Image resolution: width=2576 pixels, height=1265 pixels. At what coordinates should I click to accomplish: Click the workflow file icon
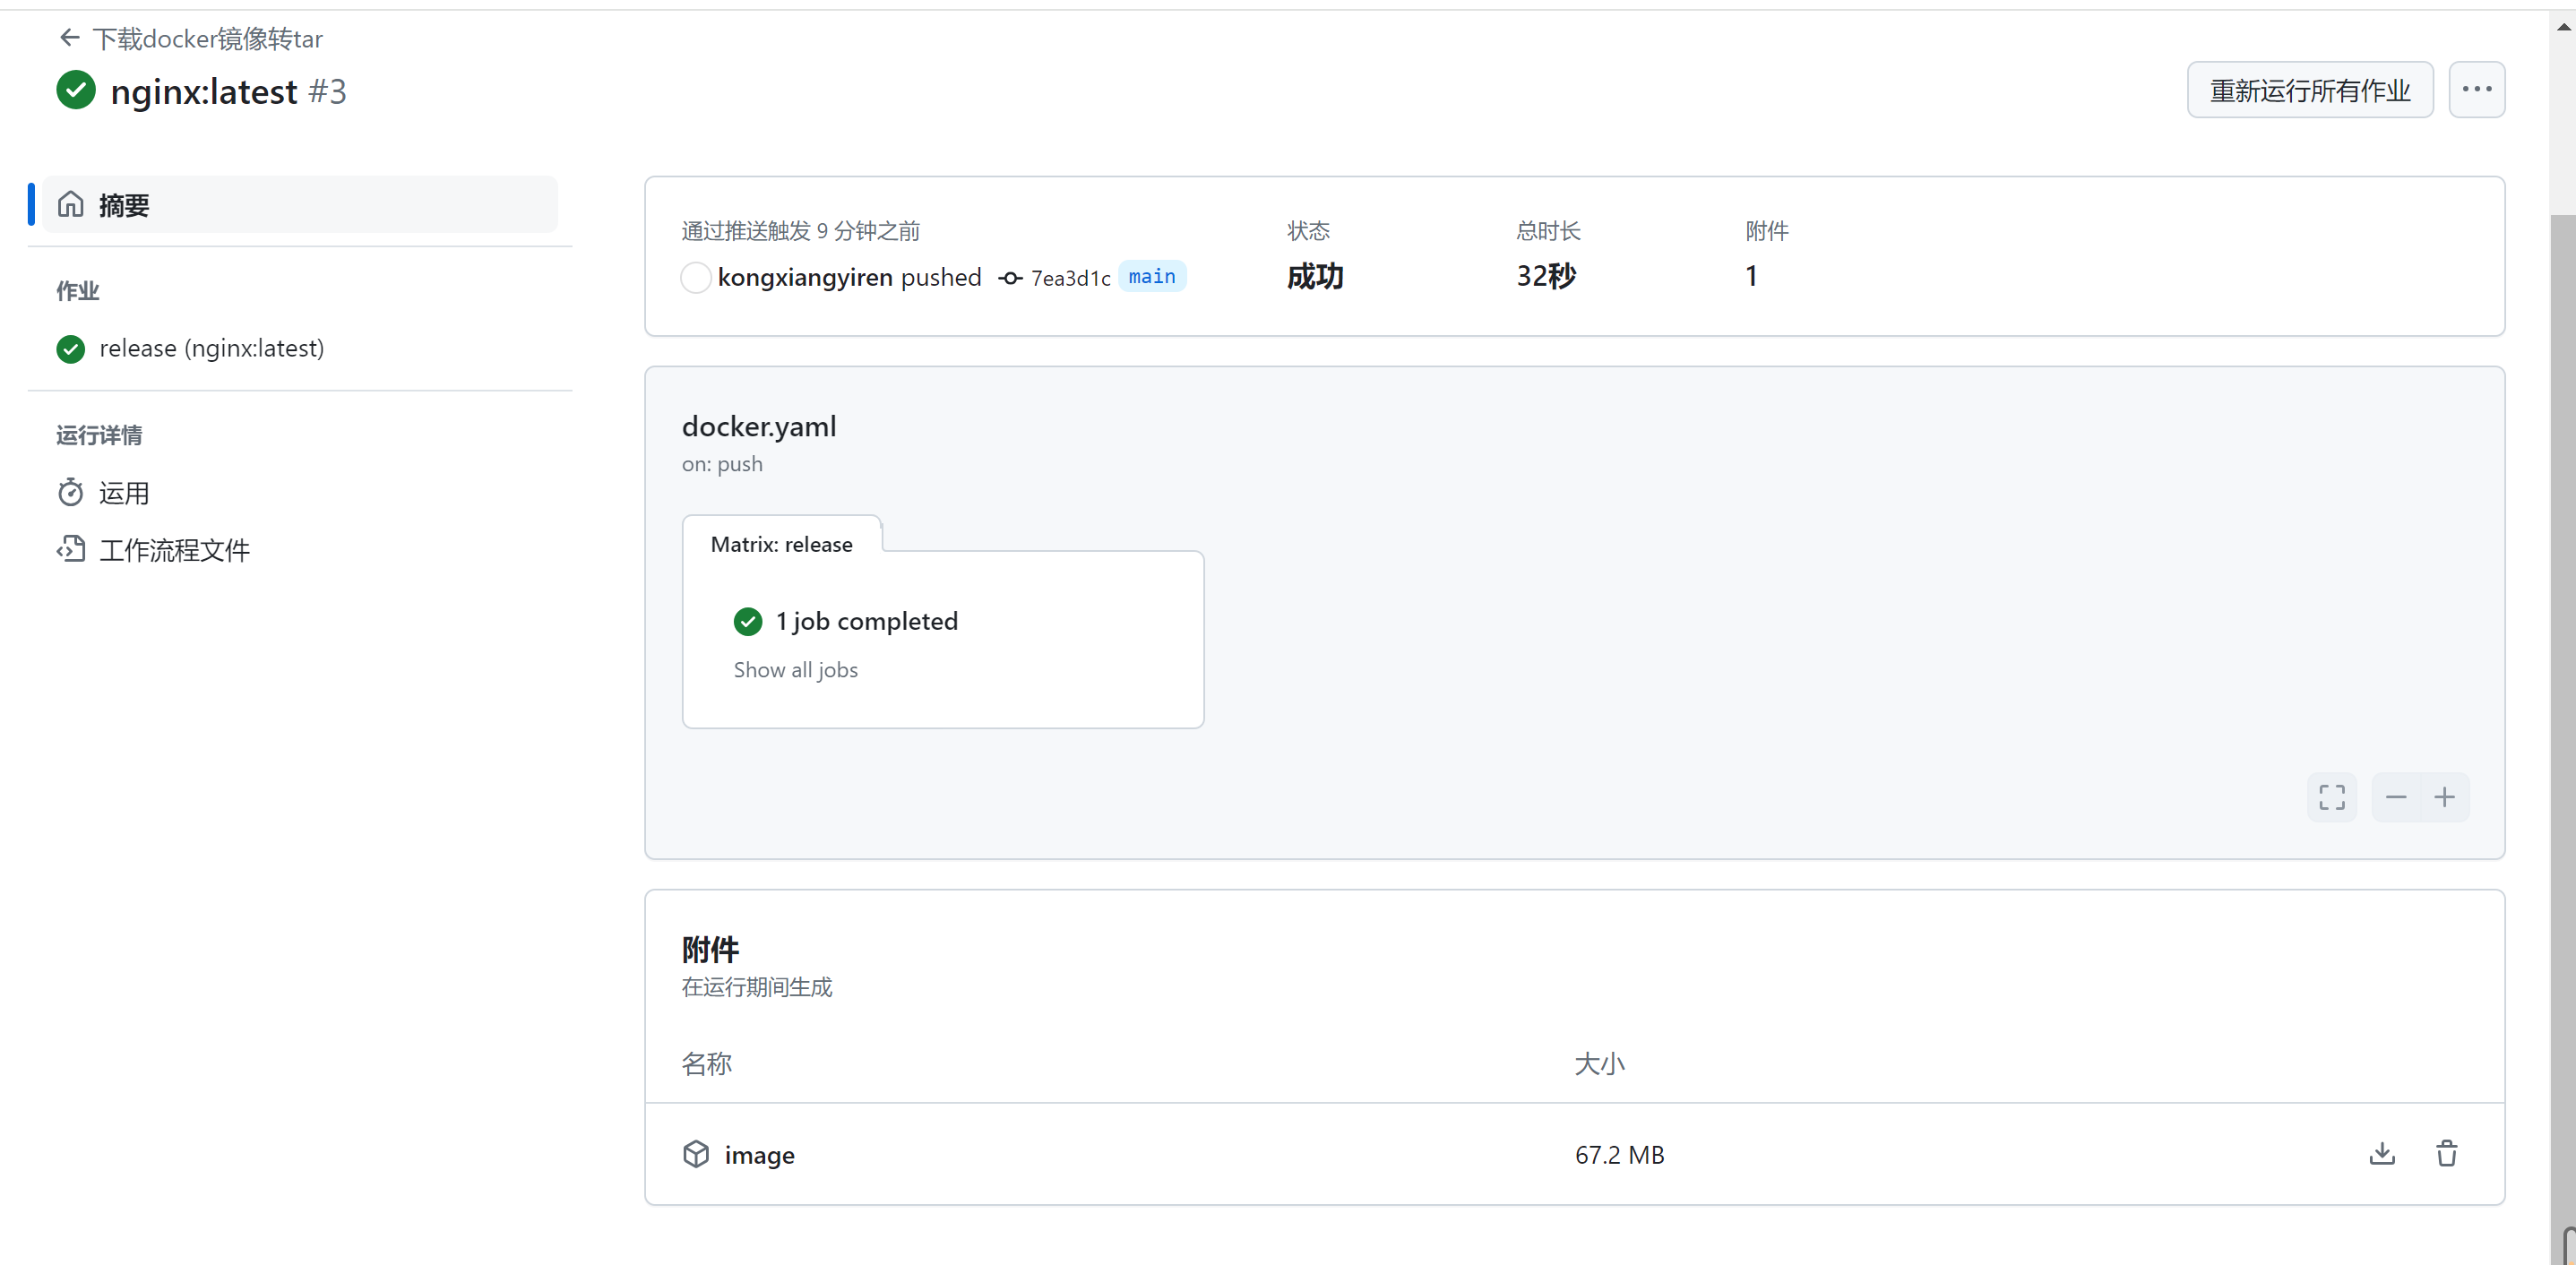click(x=70, y=549)
